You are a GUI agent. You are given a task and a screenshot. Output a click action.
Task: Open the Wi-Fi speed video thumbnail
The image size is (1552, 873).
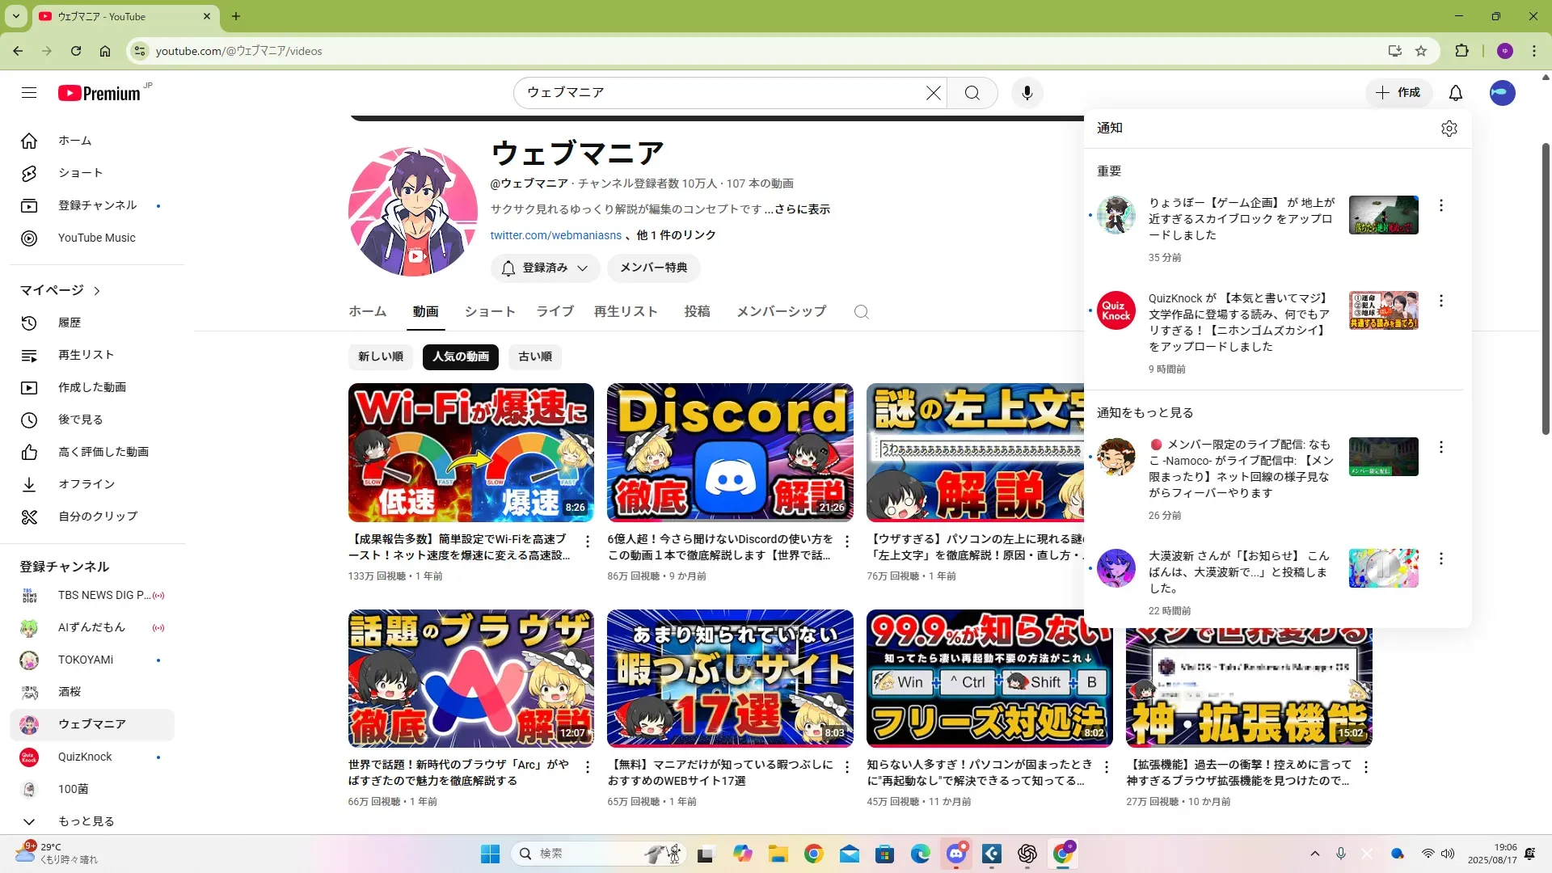point(470,453)
